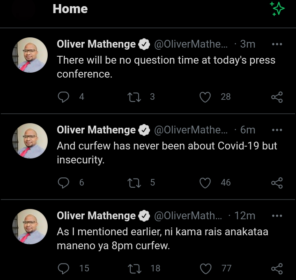296x280 pixels.
Task: Open more options on the 3m tweet
Action: pos(277,44)
